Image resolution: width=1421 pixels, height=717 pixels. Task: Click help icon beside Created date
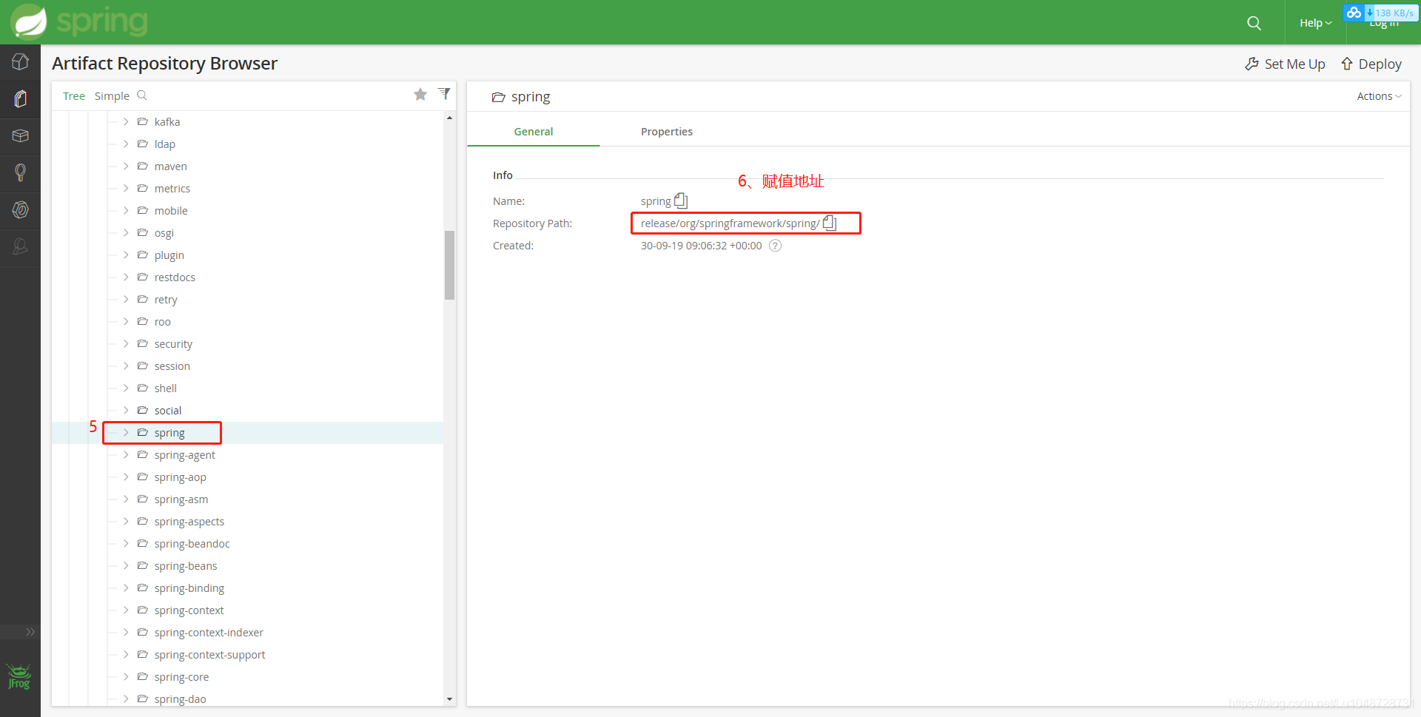[775, 246]
